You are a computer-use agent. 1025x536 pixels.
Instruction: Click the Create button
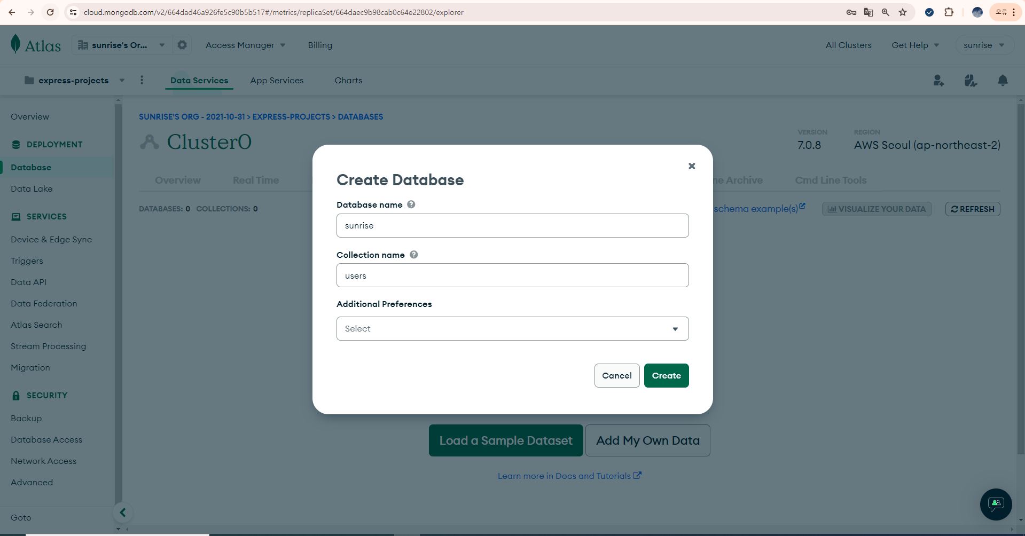click(666, 375)
